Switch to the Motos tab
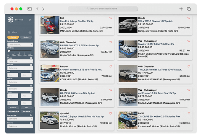Screen dimensions: 202x137 coord(26,37)
